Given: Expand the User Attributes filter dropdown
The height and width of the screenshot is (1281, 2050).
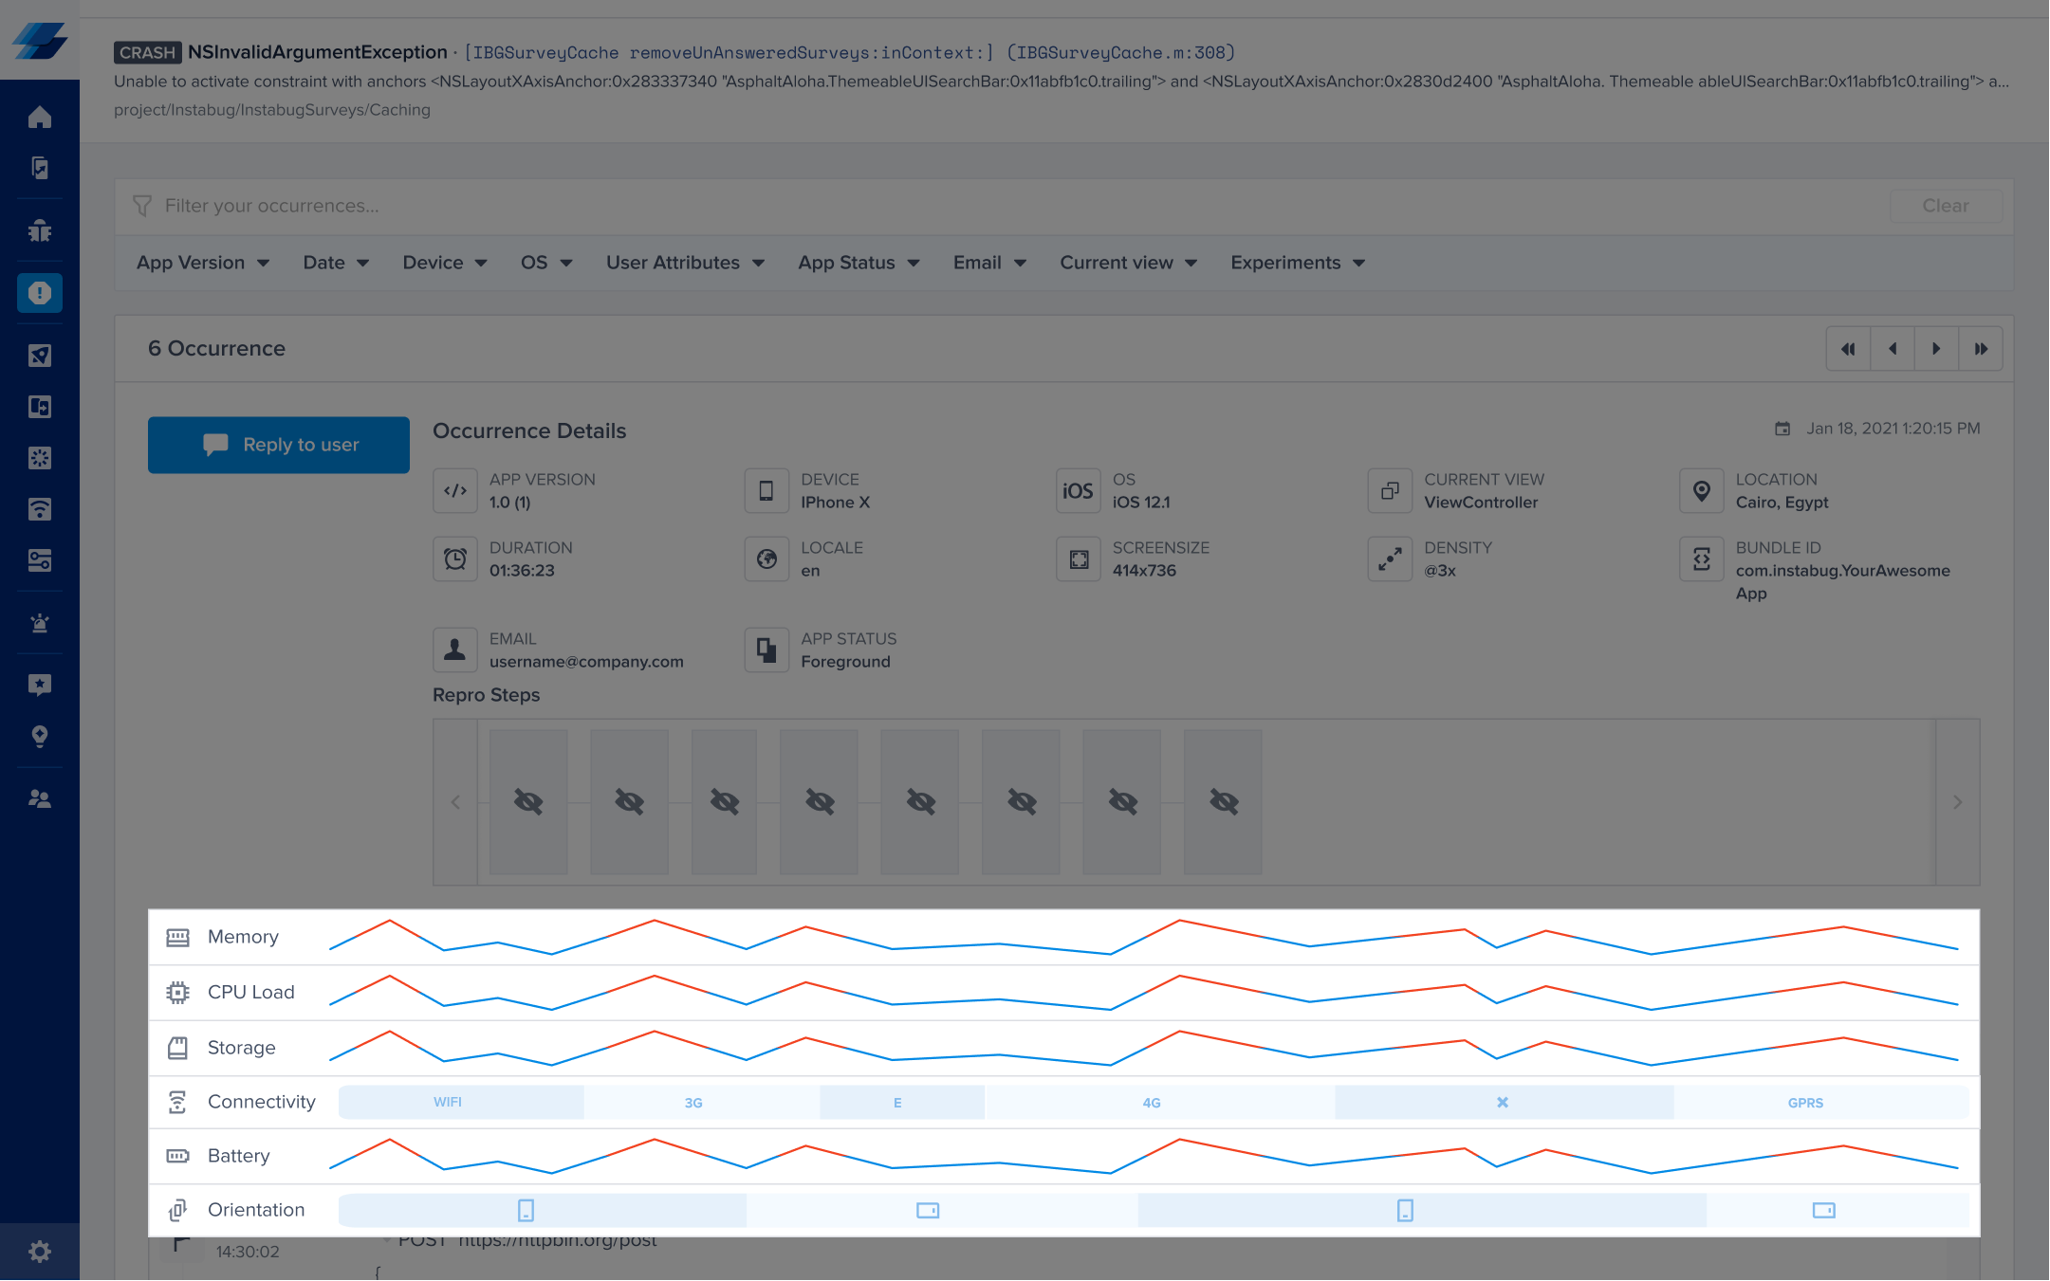Looking at the screenshot, I should 685,263.
